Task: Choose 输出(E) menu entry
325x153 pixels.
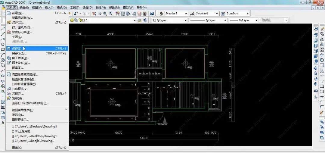Action: point(37,67)
